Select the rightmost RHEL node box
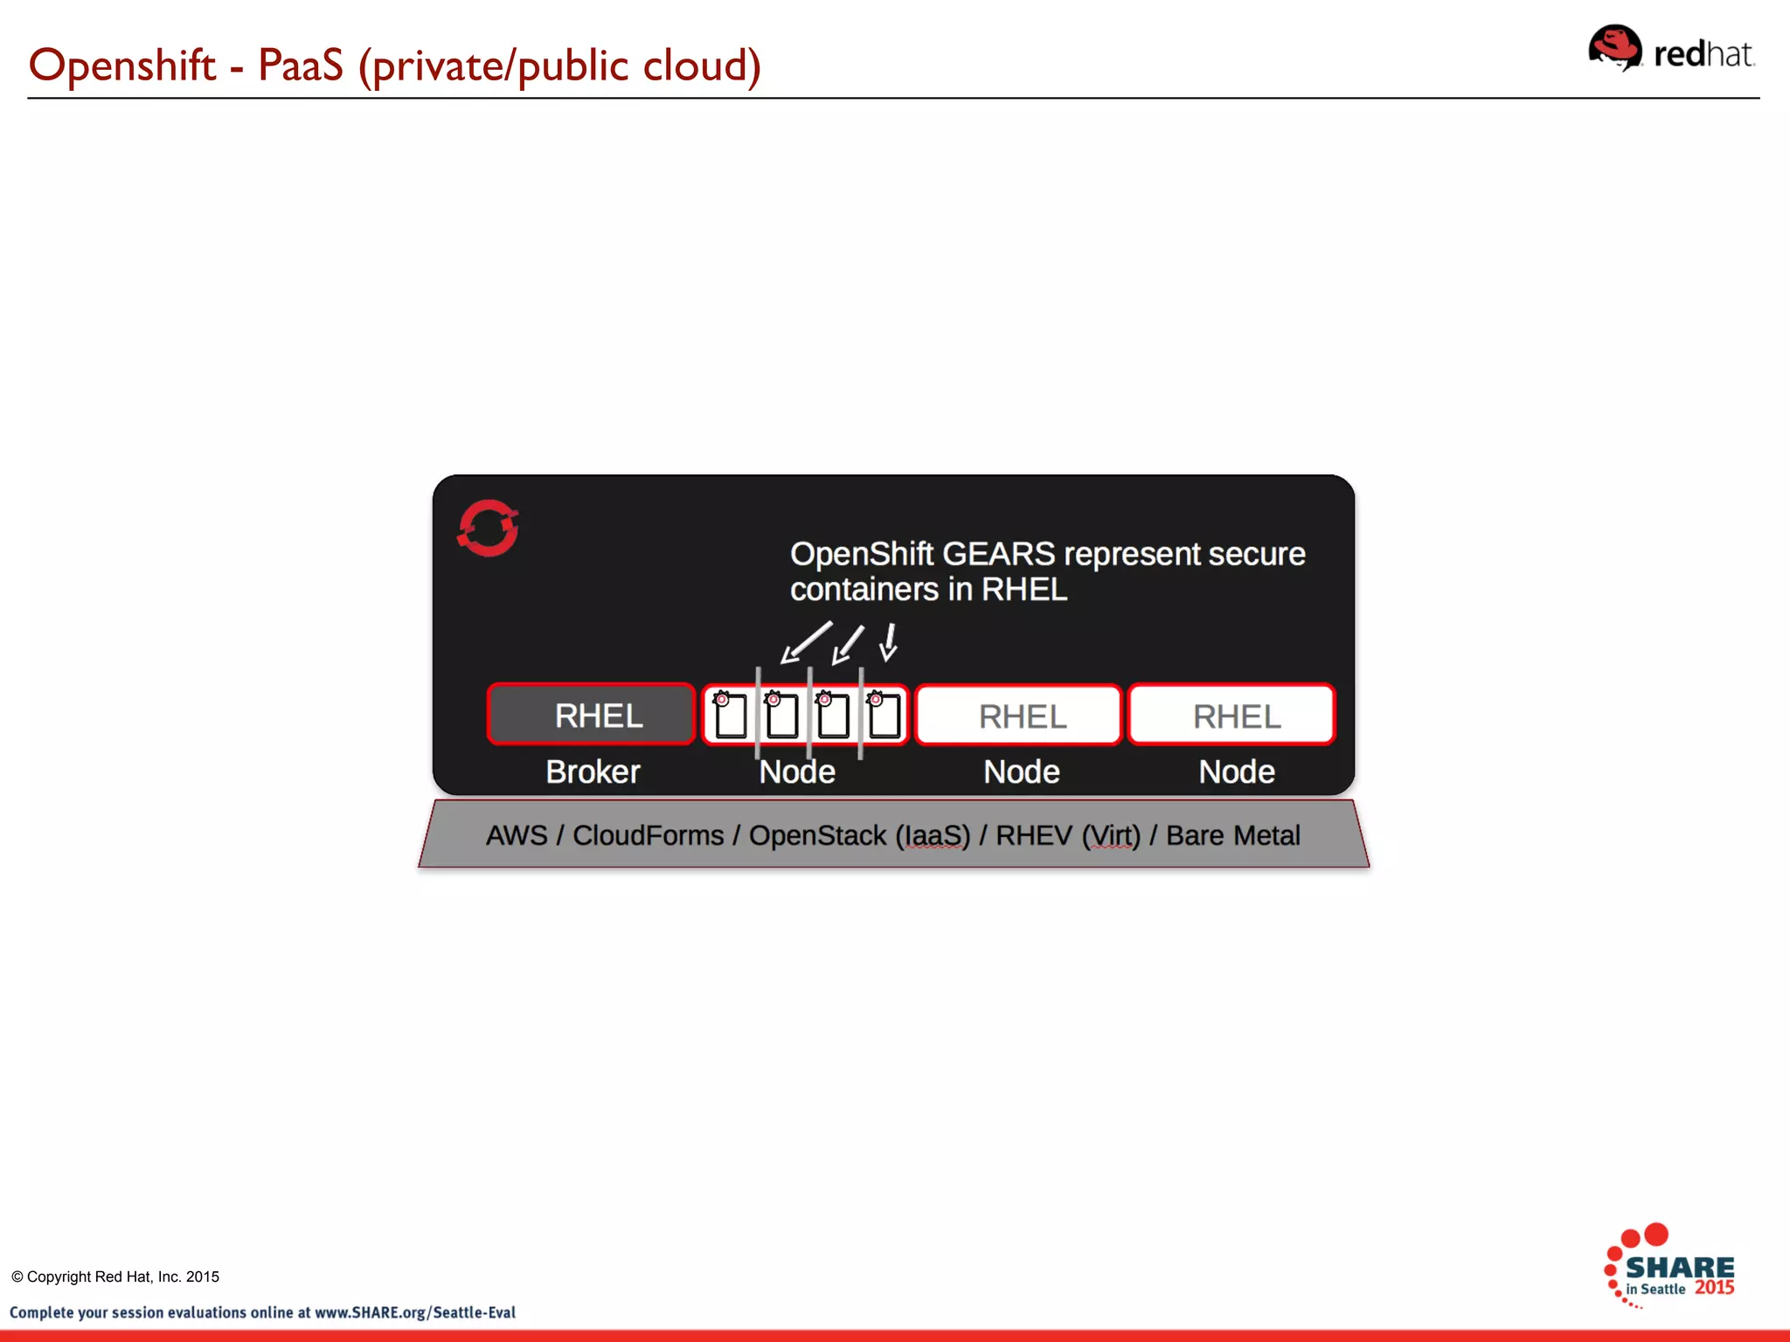 1232,715
